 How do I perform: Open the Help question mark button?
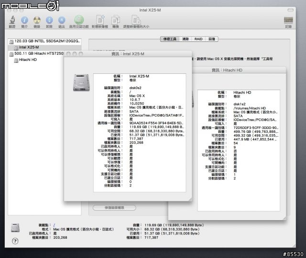(x=15, y=241)
